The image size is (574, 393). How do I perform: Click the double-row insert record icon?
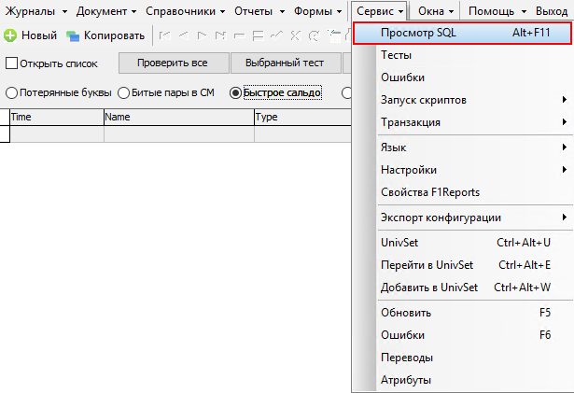(259, 35)
